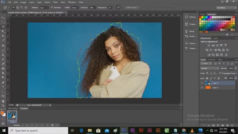Image resolution: width=238 pixels, height=134 pixels.
Task: Click the white background color swatch
Action: pyautogui.click(x=4, y=115)
